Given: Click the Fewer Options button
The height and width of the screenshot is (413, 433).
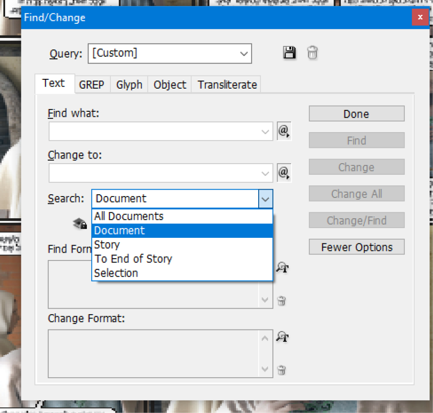Looking at the screenshot, I should [356, 247].
